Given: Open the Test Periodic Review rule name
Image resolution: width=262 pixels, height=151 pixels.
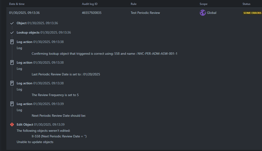Looking at the screenshot, I should pyautogui.click(x=145, y=13).
